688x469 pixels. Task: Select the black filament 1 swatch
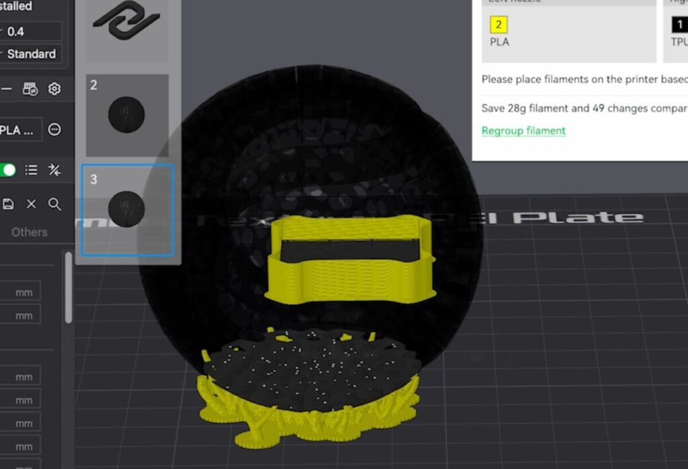(x=679, y=26)
